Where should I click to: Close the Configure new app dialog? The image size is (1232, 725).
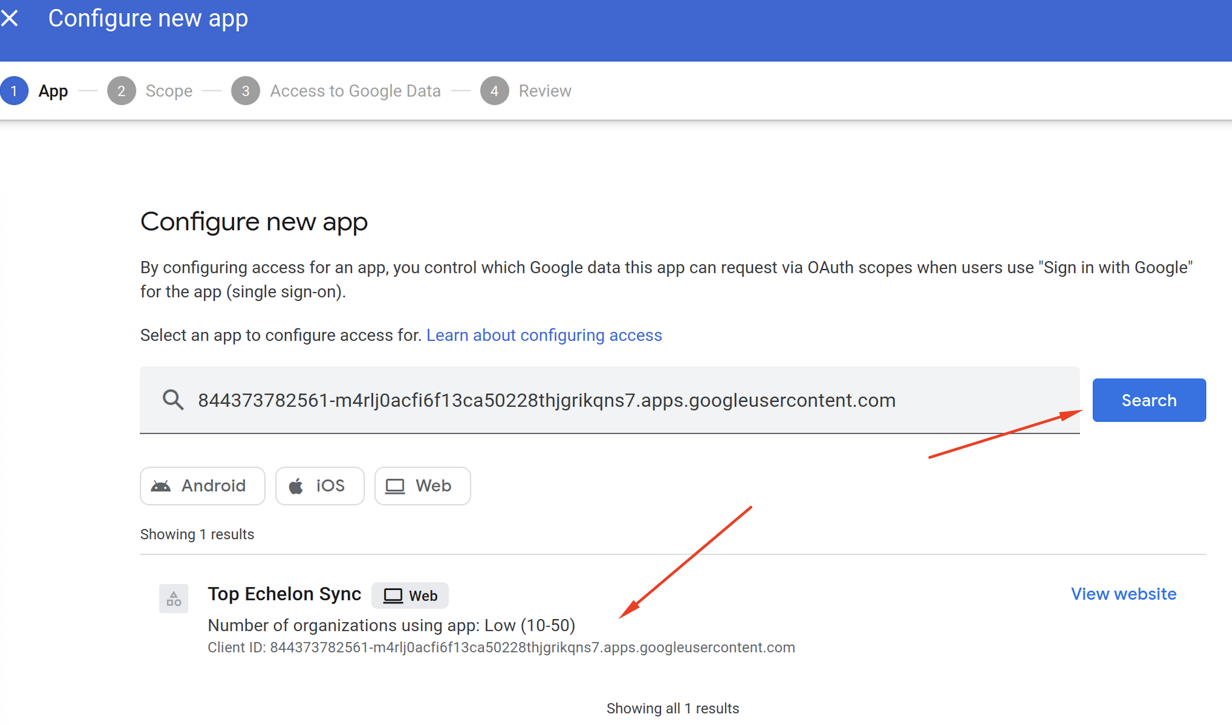(10, 19)
